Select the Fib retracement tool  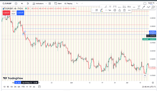click(153, 7)
